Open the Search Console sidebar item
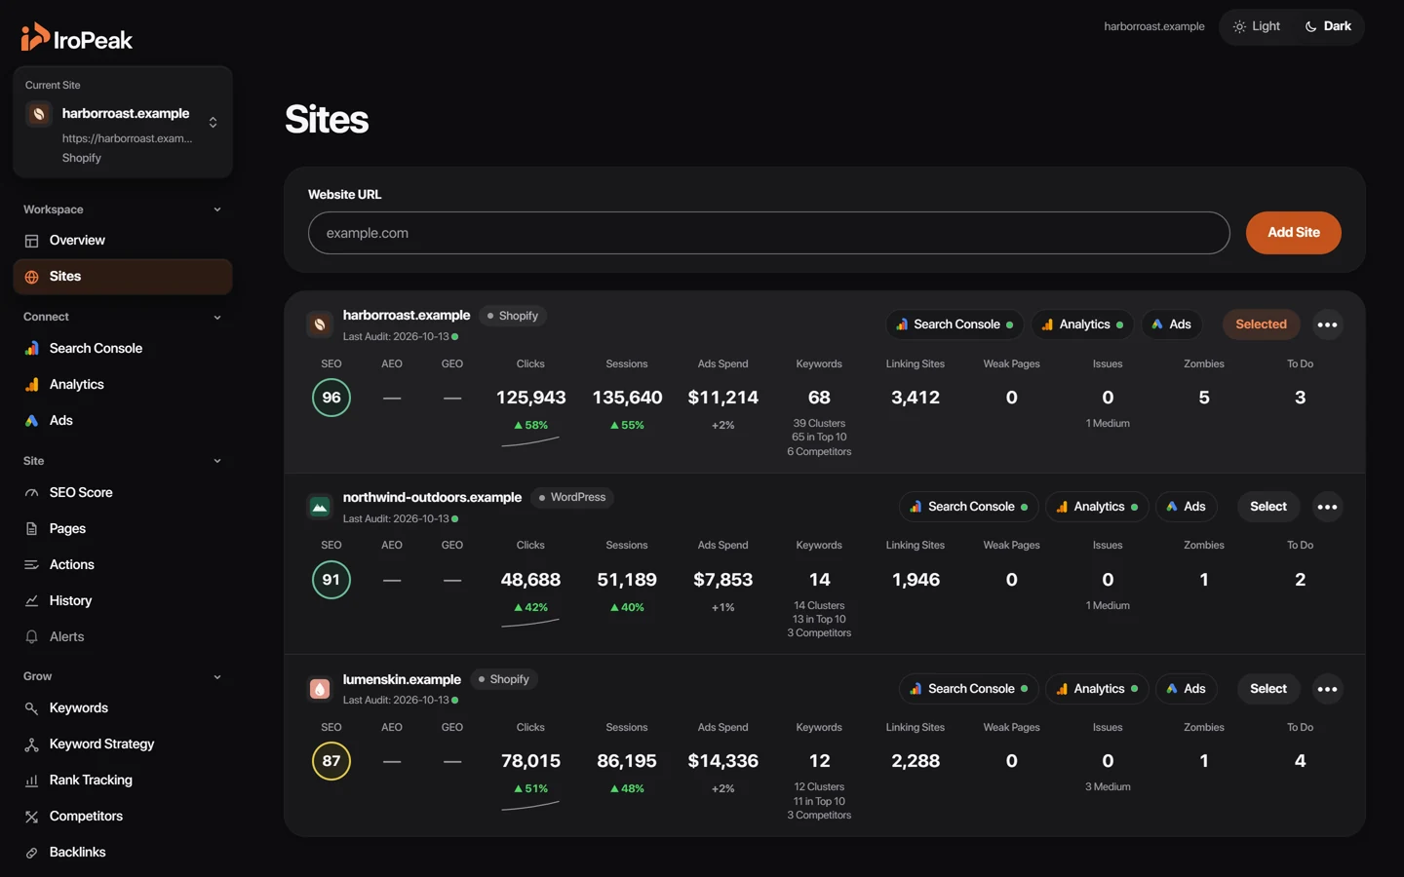The image size is (1404, 877). [123, 349]
